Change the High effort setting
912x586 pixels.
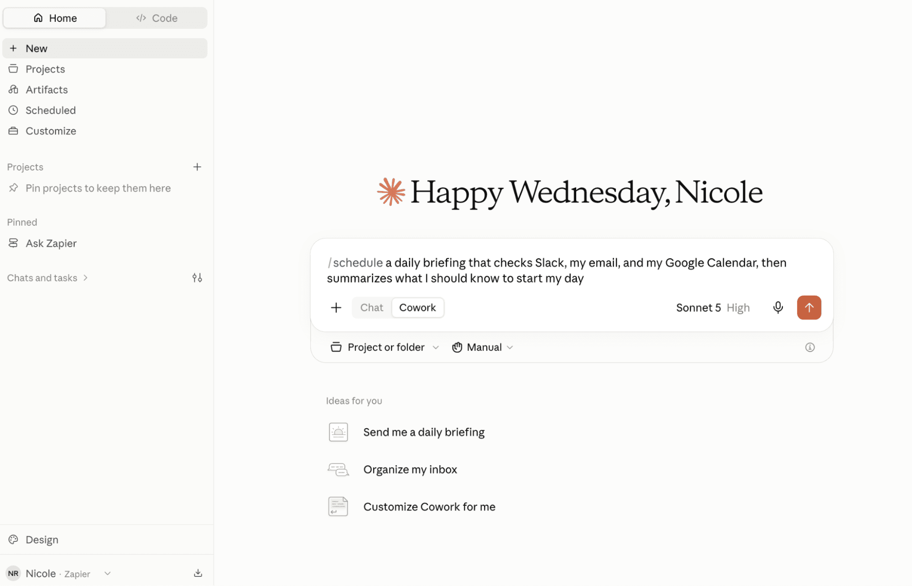738,308
